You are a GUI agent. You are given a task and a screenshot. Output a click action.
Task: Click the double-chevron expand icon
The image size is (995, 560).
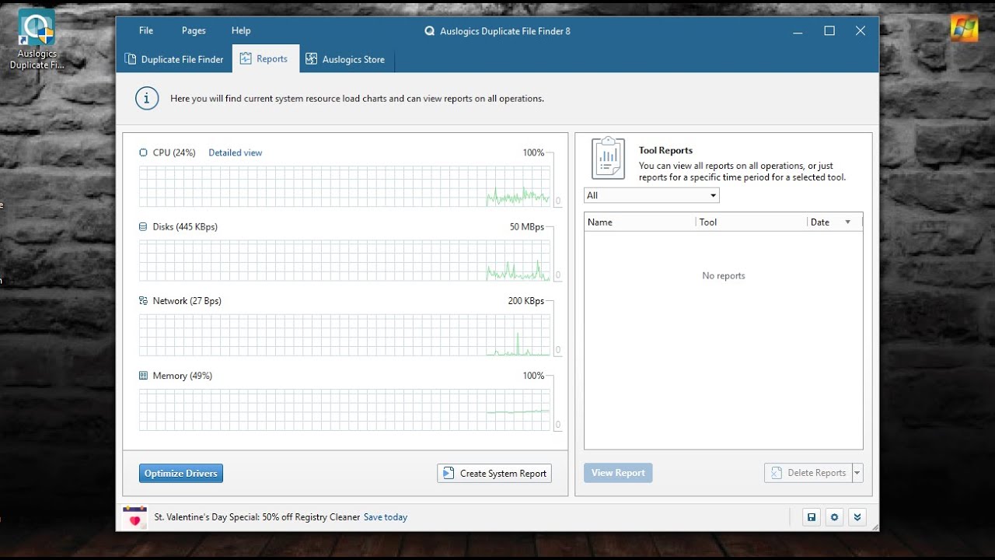point(857,517)
